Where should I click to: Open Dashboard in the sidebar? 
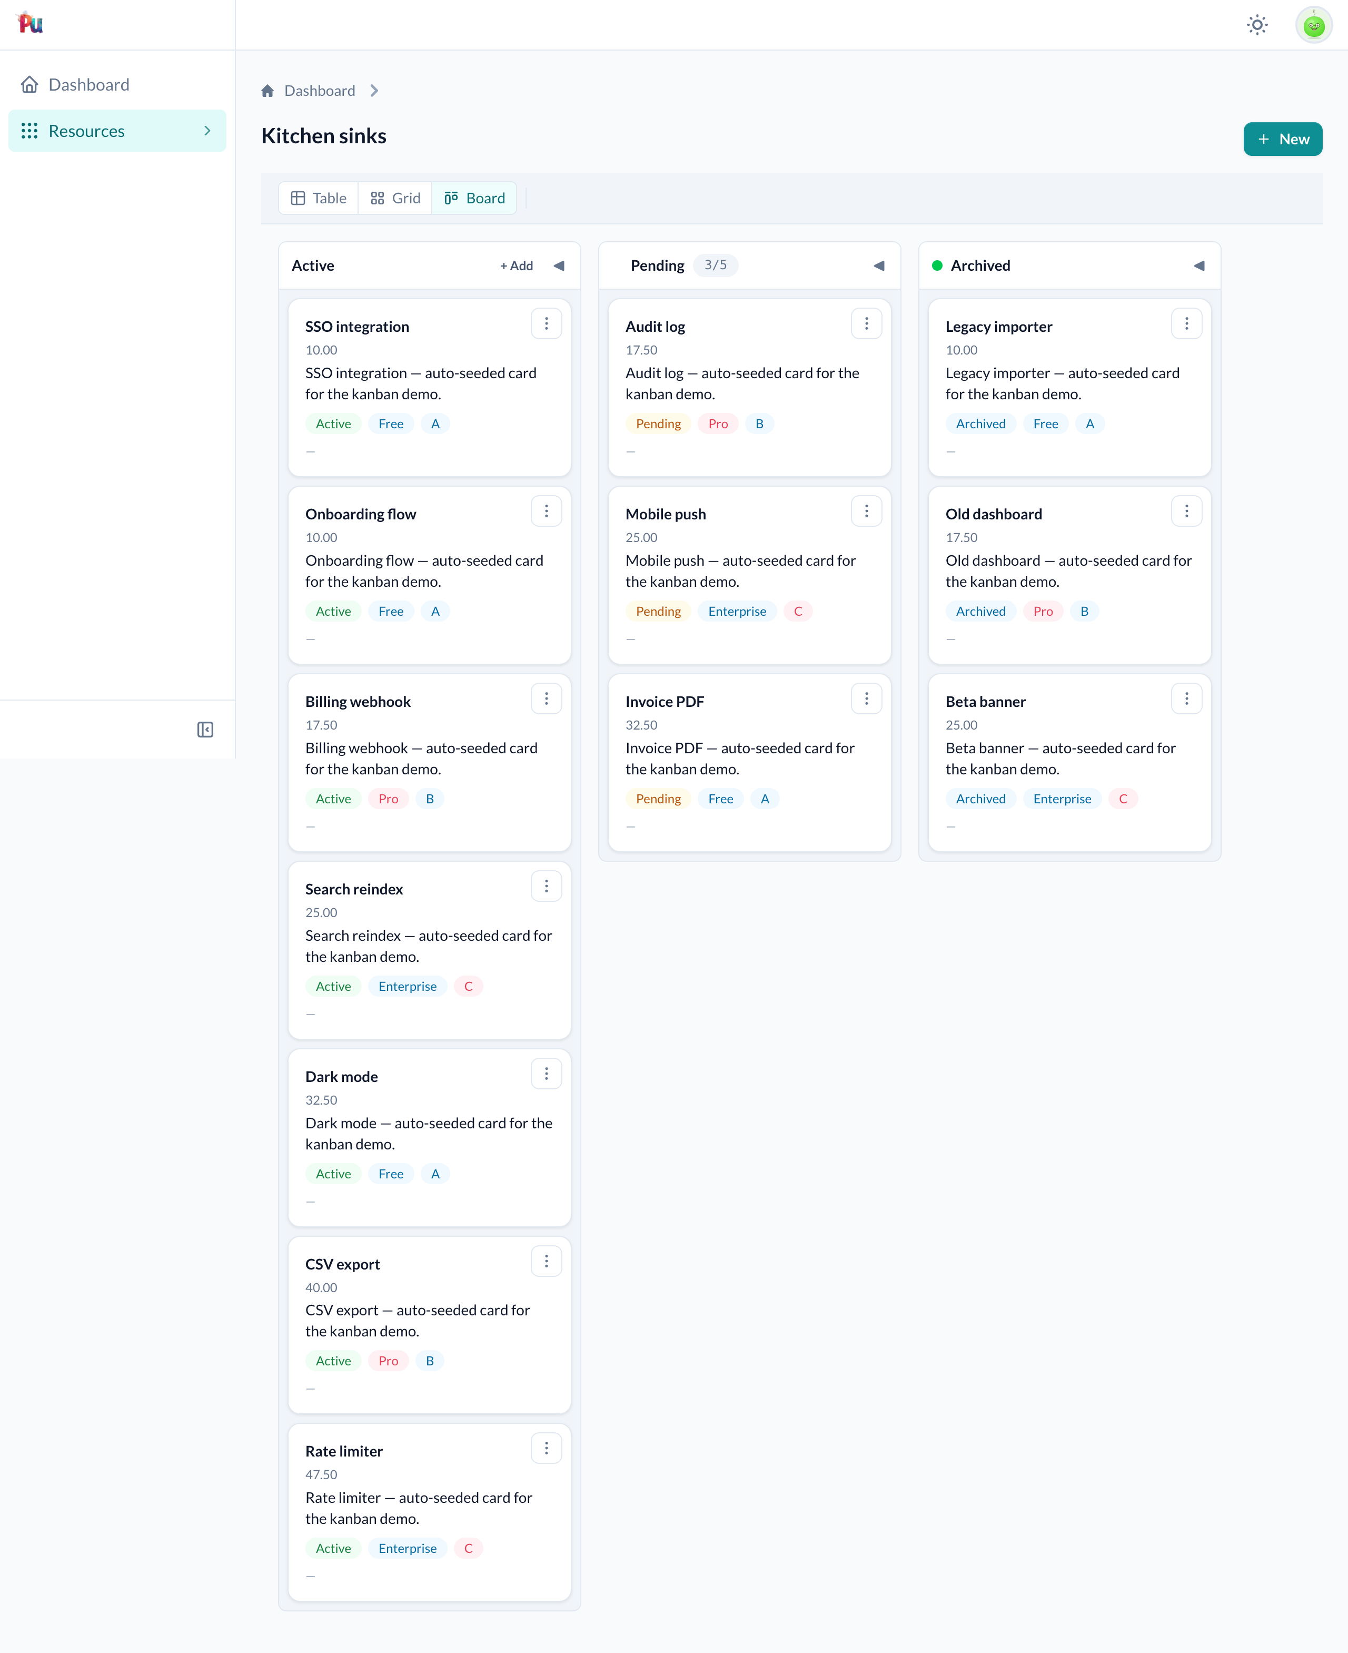[x=117, y=85]
